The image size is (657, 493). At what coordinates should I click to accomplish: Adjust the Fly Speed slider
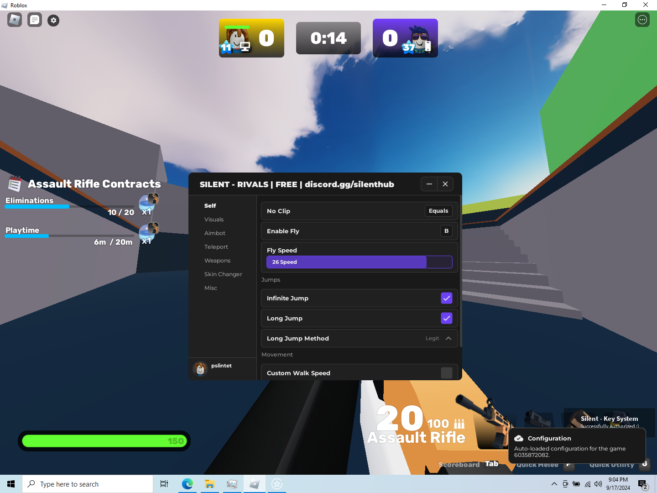360,262
